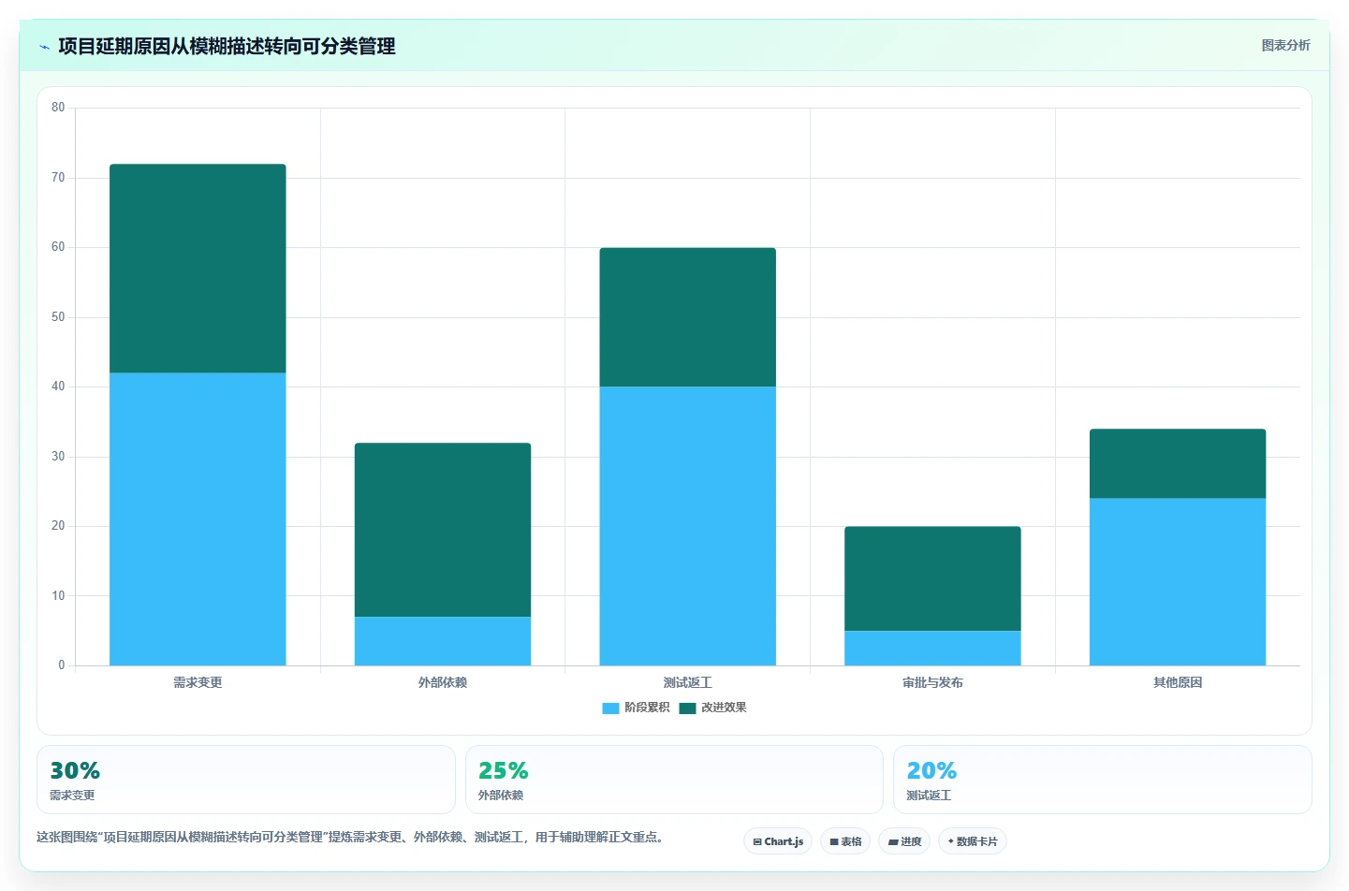The width and height of the screenshot is (1349, 891).
Task: Click the Chart.js tag chip
Action: [778, 841]
